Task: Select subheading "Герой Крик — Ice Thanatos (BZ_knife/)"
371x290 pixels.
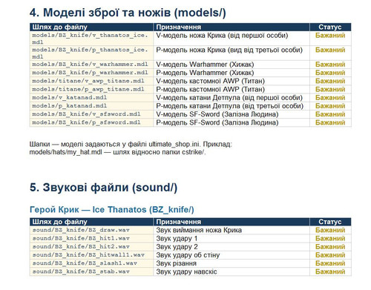Action: click(x=112, y=210)
